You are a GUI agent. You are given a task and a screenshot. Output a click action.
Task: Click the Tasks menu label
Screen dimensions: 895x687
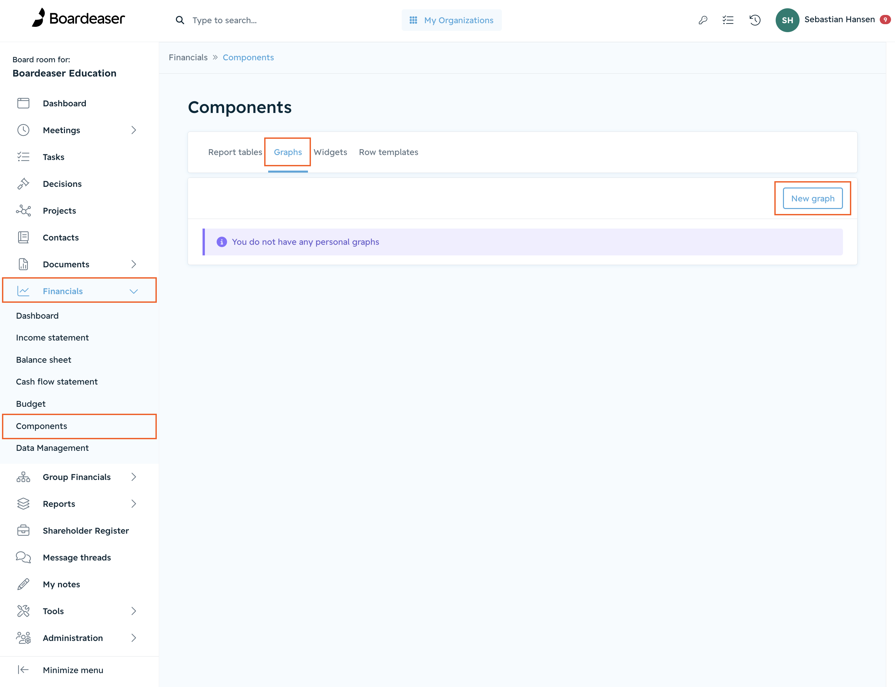[53, 157]
